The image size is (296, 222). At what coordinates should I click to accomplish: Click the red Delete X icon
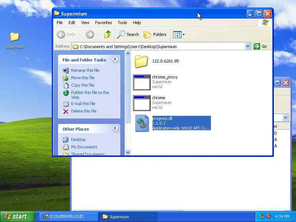click(x=66, y=111)
